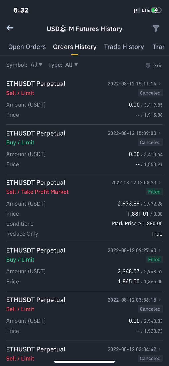Tap the battery charging icon in status bar
Viewport: 169px width, 366px height.
pos(156,10)
